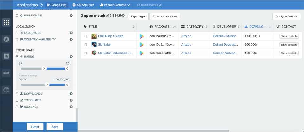Show contacts for Fruit Ninja Classic
The image size is (304, 132).
pyautogui.click(x=289, y=36)
